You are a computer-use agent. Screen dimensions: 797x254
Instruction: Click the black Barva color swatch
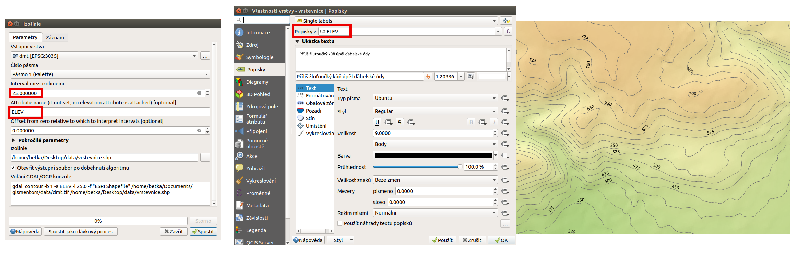click(433, 155)
